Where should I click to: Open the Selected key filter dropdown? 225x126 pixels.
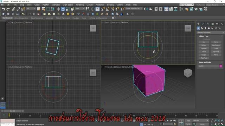pos(200,120)
